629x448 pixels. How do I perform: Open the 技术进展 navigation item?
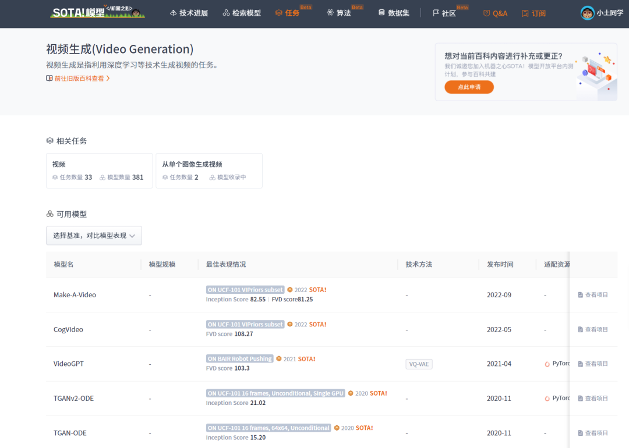(189, 13)
